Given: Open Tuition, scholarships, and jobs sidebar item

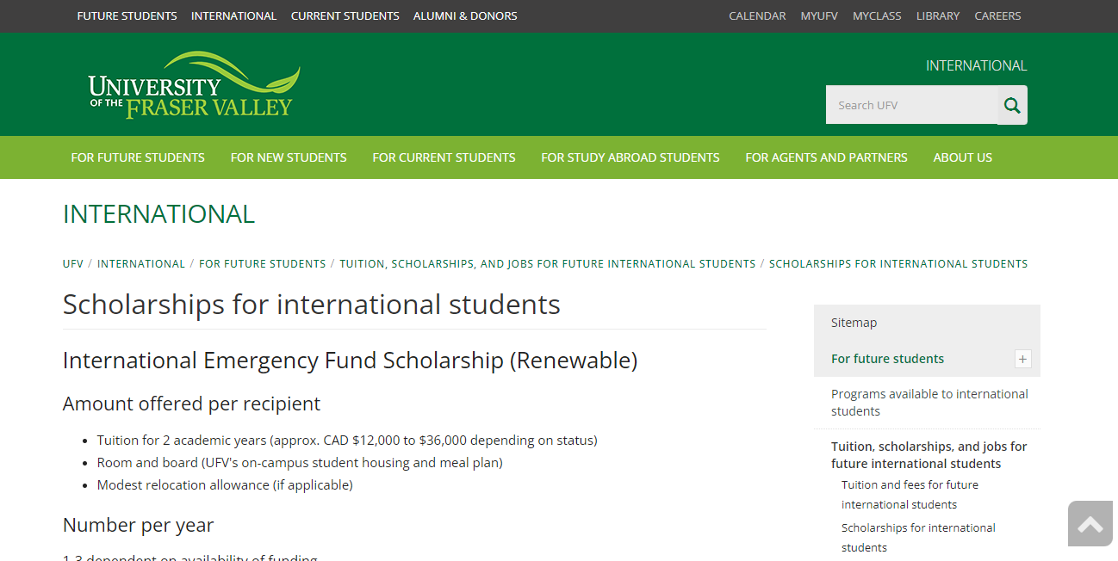Looking at the screenshot, I should [x=929, y=455].
